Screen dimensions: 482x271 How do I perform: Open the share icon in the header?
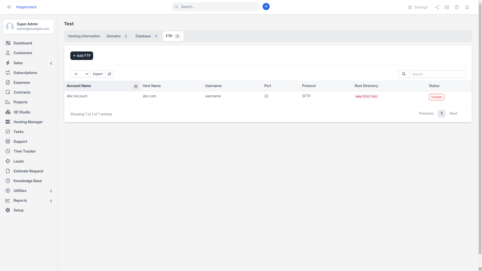click(437, 7)
